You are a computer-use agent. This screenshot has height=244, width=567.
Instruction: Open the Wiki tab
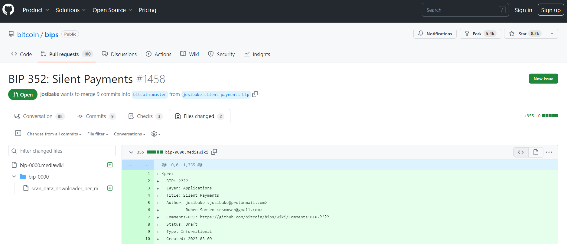[x=190, y=54]
